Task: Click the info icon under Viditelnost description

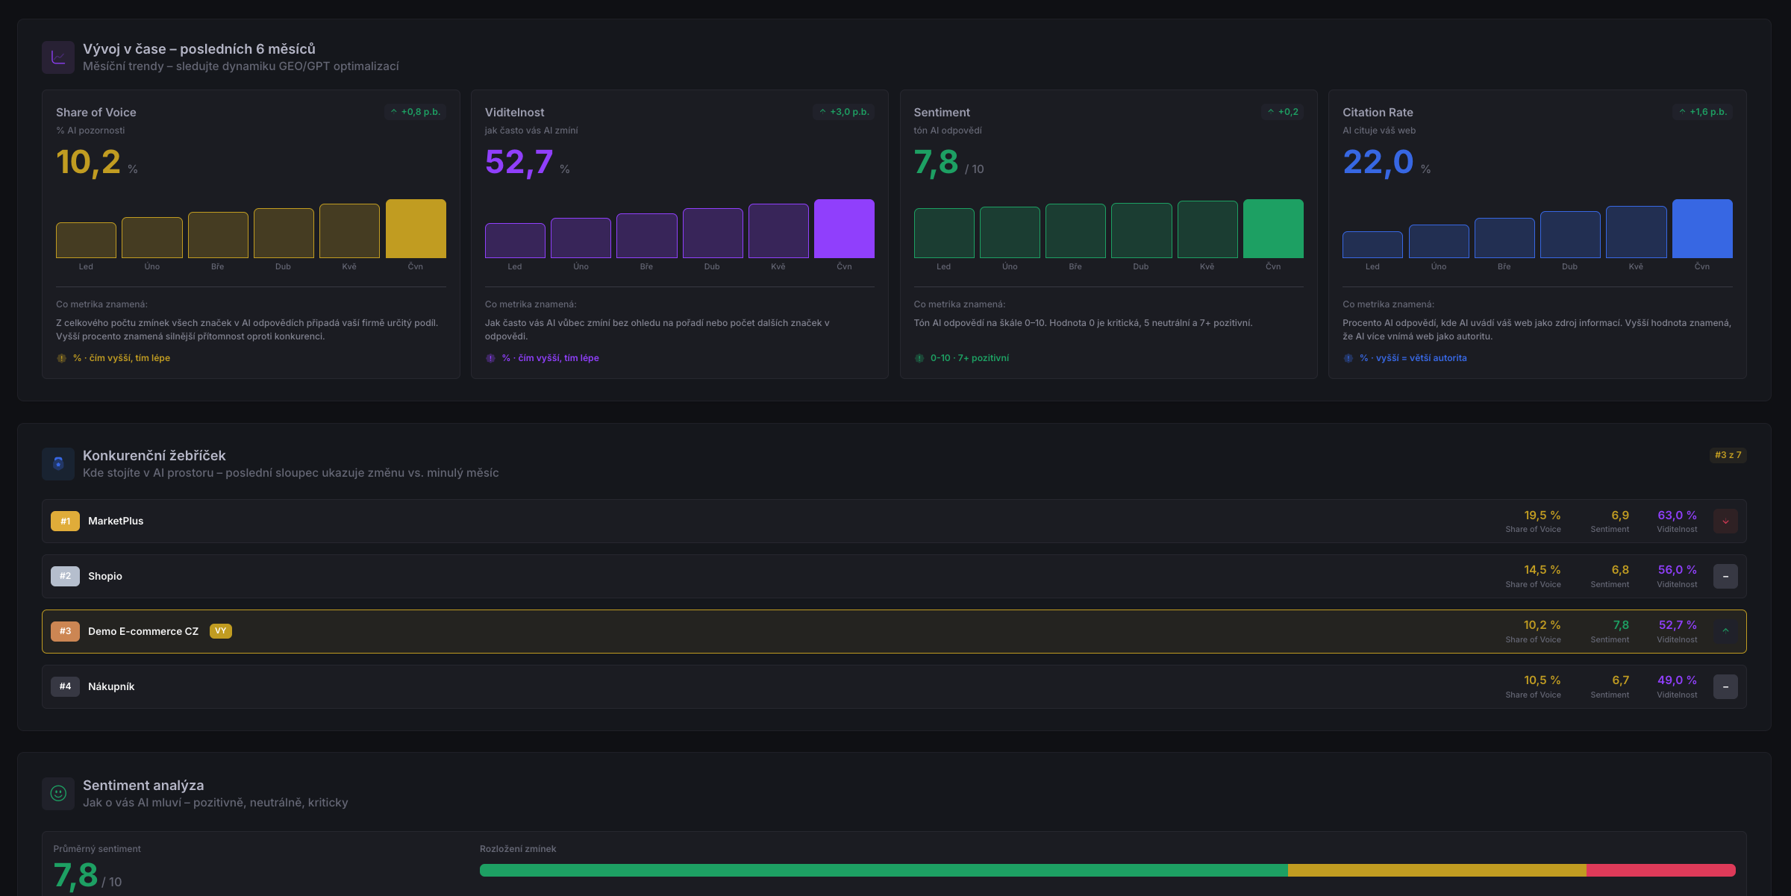Action: pyautogui.click(x=490, y=358)
